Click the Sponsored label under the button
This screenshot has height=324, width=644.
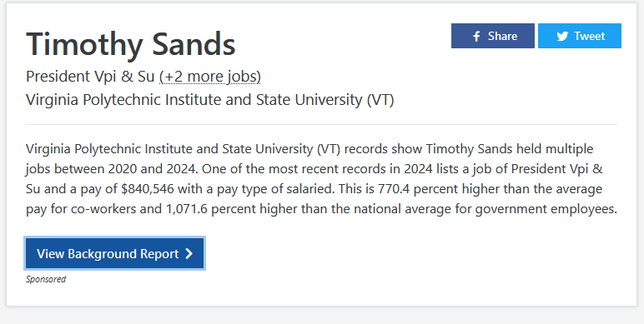[46, 279]
